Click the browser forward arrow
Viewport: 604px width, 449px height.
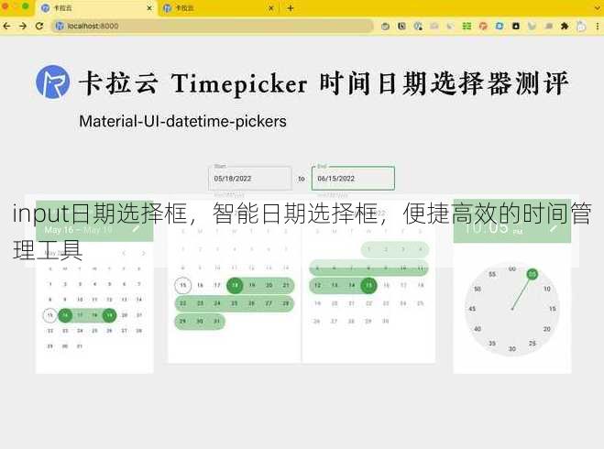pos(23,26)
